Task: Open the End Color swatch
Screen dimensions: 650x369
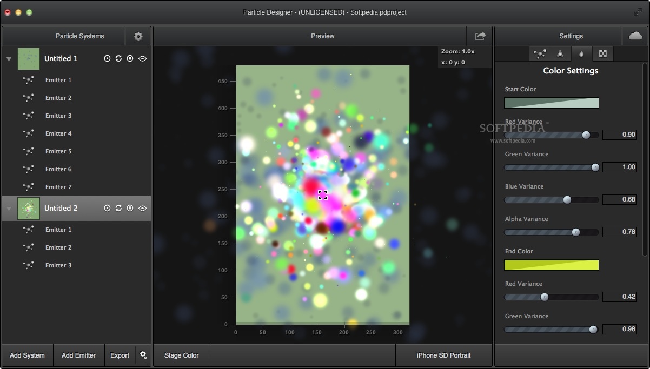Action: pos(552,265)
